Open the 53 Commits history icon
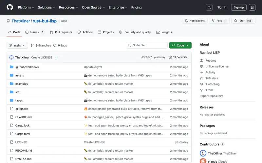Image resolution: width=262 pixels, height=163 pixels. pos(170,57)
